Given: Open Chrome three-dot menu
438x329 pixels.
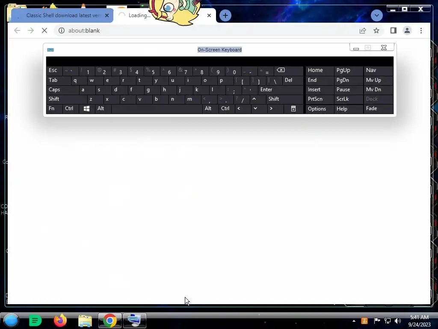Looking at the screenshot, I should click(421, 30).
